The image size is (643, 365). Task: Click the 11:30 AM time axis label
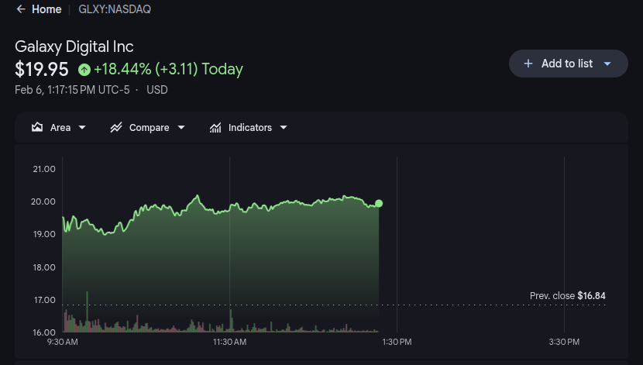(229, 342)
